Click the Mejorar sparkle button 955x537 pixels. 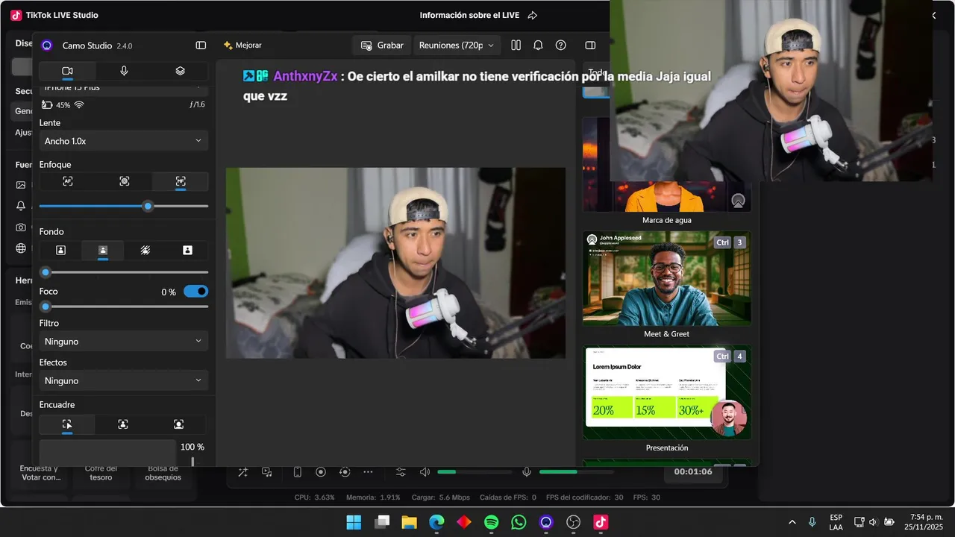coord(242,45)
